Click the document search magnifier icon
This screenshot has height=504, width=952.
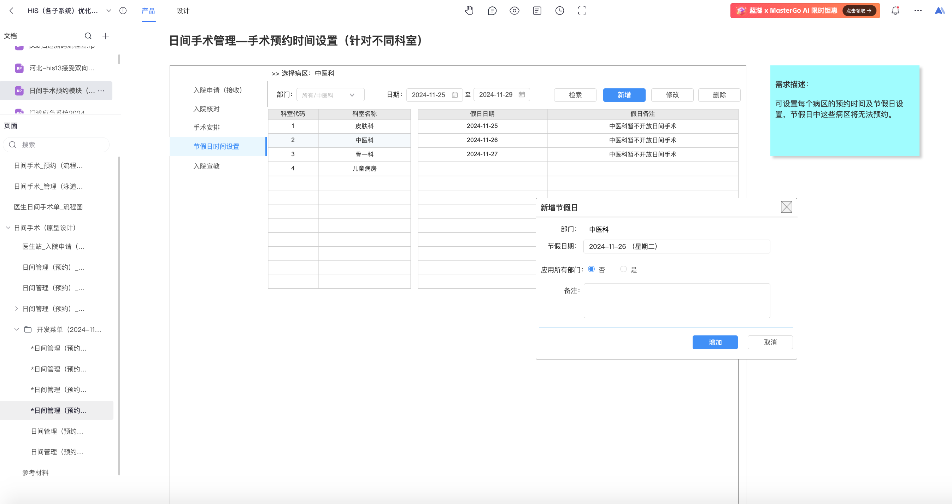pyautogui.click(x=88, y=36)
